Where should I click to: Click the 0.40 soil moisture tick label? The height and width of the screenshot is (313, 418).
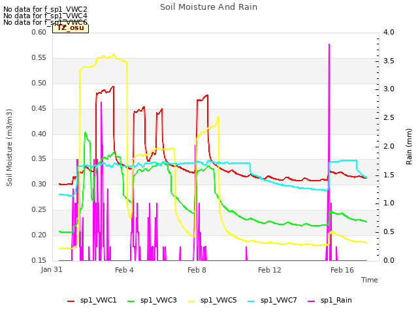click(39, 134)
